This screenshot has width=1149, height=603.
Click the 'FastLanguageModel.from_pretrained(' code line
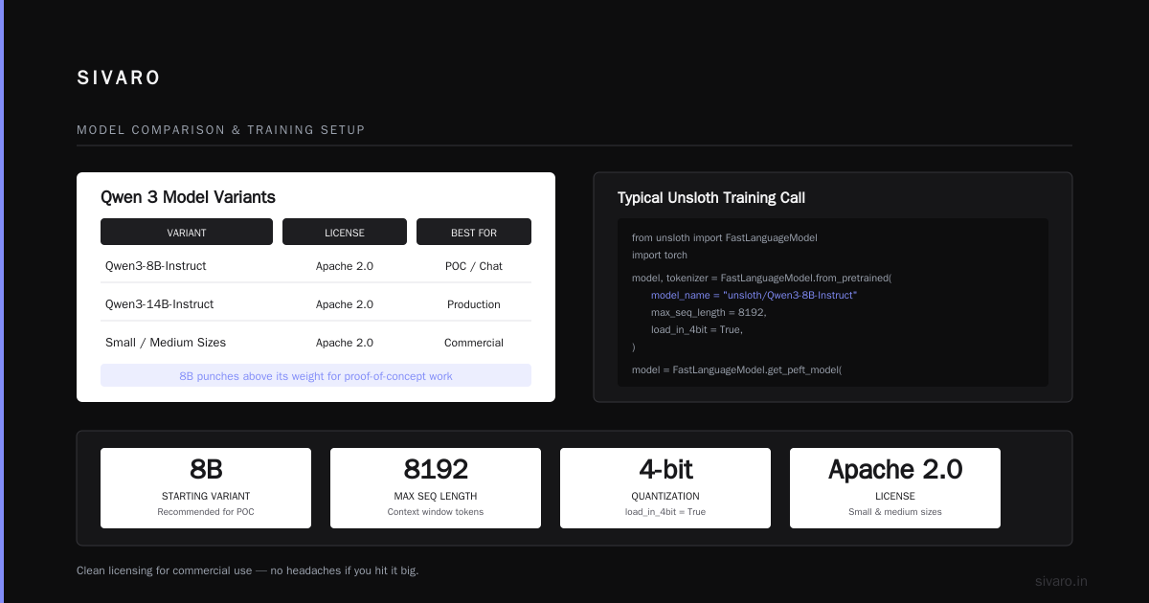pos(762,278)
